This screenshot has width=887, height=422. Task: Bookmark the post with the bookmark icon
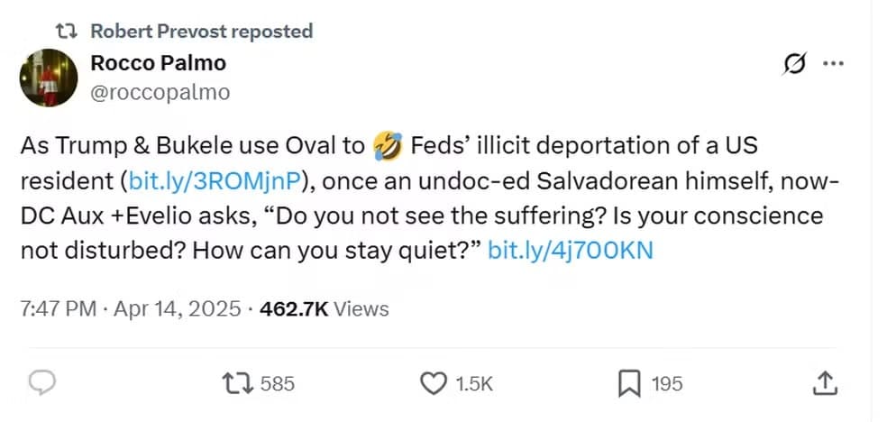(628, 384)
